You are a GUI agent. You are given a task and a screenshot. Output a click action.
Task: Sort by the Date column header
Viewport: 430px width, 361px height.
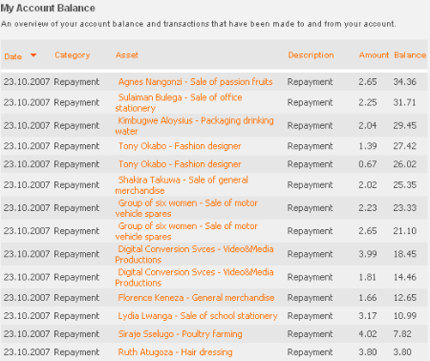point(13,56)
